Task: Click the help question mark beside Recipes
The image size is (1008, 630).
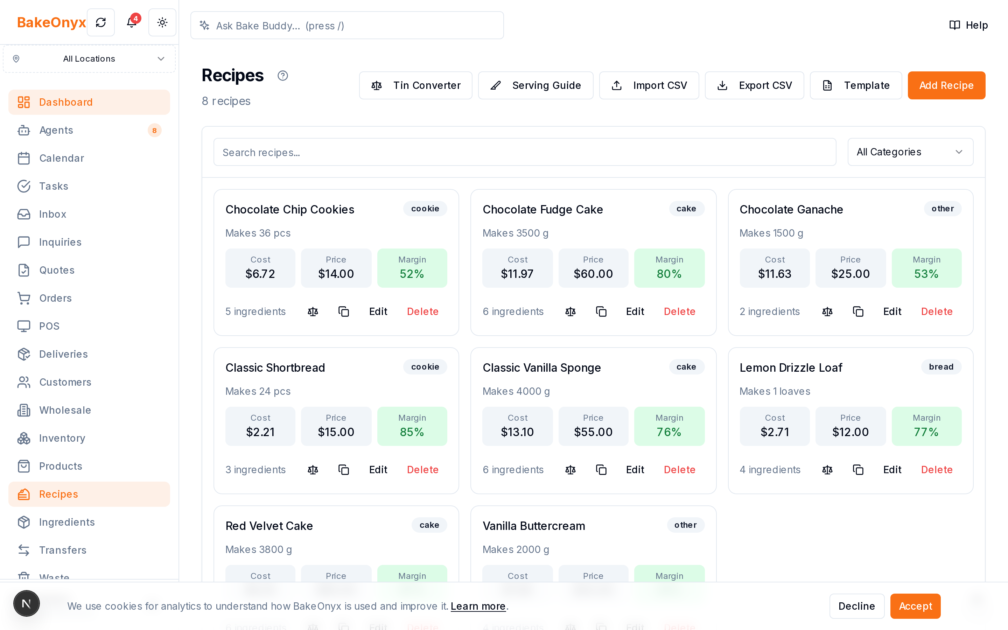Action: [x=283, y=75]
